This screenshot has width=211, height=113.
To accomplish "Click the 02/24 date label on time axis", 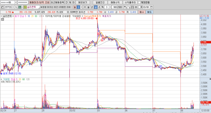I will (3, 111).
